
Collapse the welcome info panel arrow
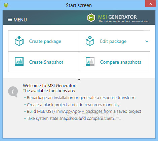click(79, 80)
